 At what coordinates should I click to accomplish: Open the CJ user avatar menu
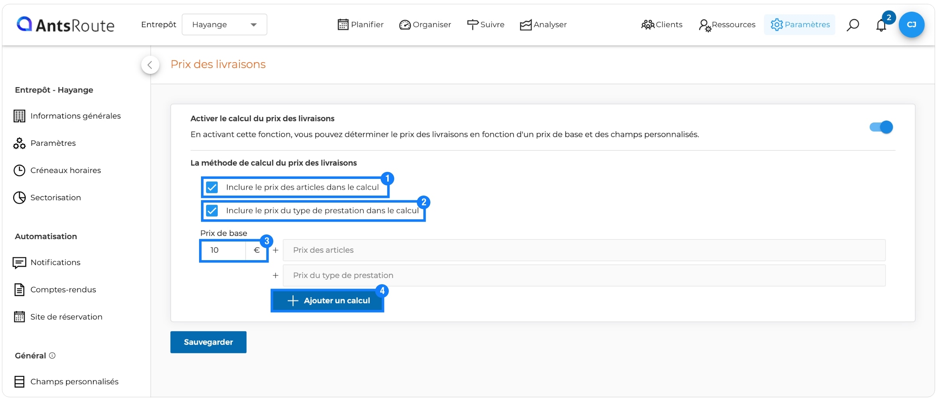click(911, 24)
